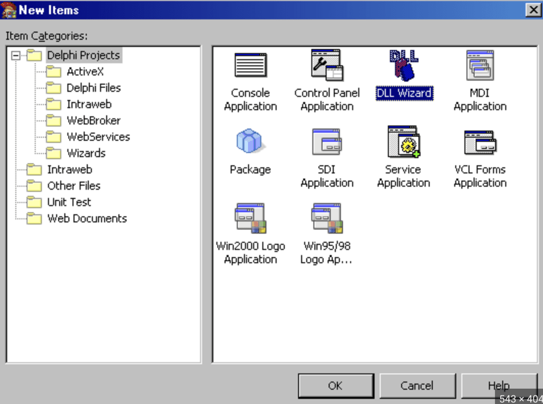Open the Delphi Files category
Image resolution: width=543 pixels, height=404 pixels.
click(93, 88)
